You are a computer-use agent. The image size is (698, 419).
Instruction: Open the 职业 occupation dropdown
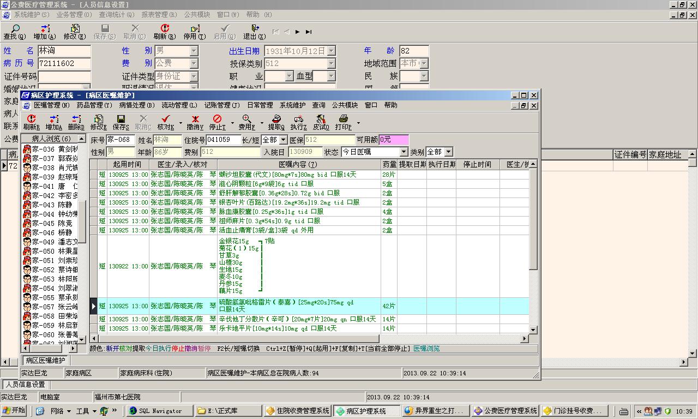pos(290,76)
